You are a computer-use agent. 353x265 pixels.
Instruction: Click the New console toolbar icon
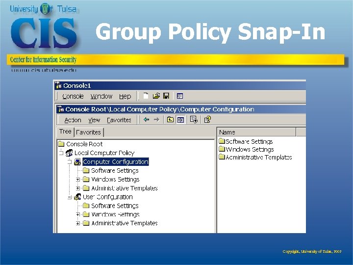pyautogui.click(x=146, y=96)
